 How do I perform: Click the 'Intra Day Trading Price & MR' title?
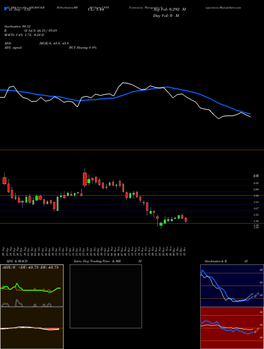pos(97,261)
